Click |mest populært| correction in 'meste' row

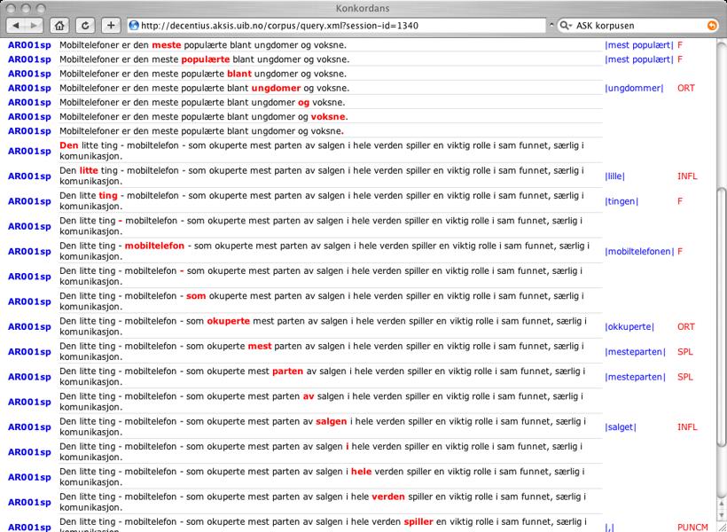(639, 45)
